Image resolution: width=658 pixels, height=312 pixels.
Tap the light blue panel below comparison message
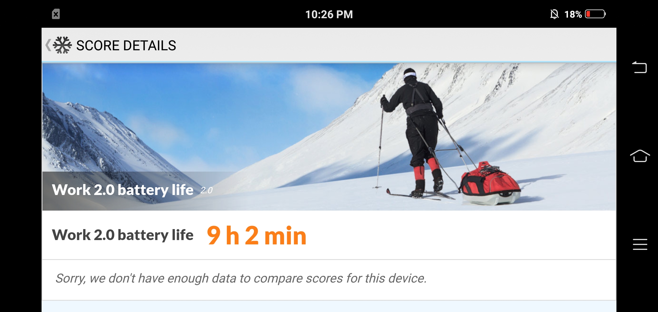[x=329, y=307]
